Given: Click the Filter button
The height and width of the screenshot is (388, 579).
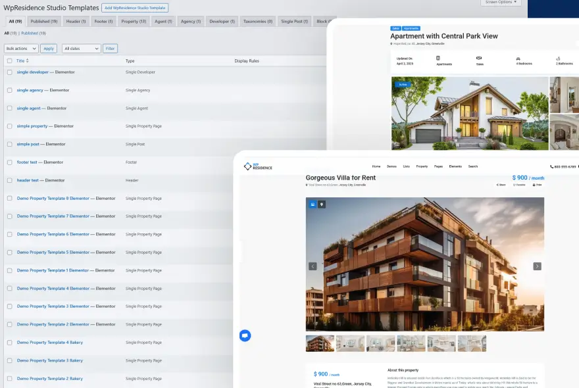Looking at the screenshot, I should click(110, 49).
